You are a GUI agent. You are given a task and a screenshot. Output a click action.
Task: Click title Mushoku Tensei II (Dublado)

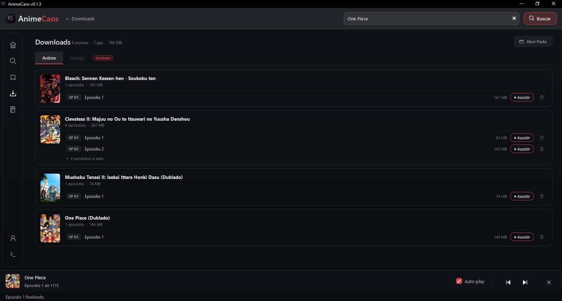click(124, 177)
